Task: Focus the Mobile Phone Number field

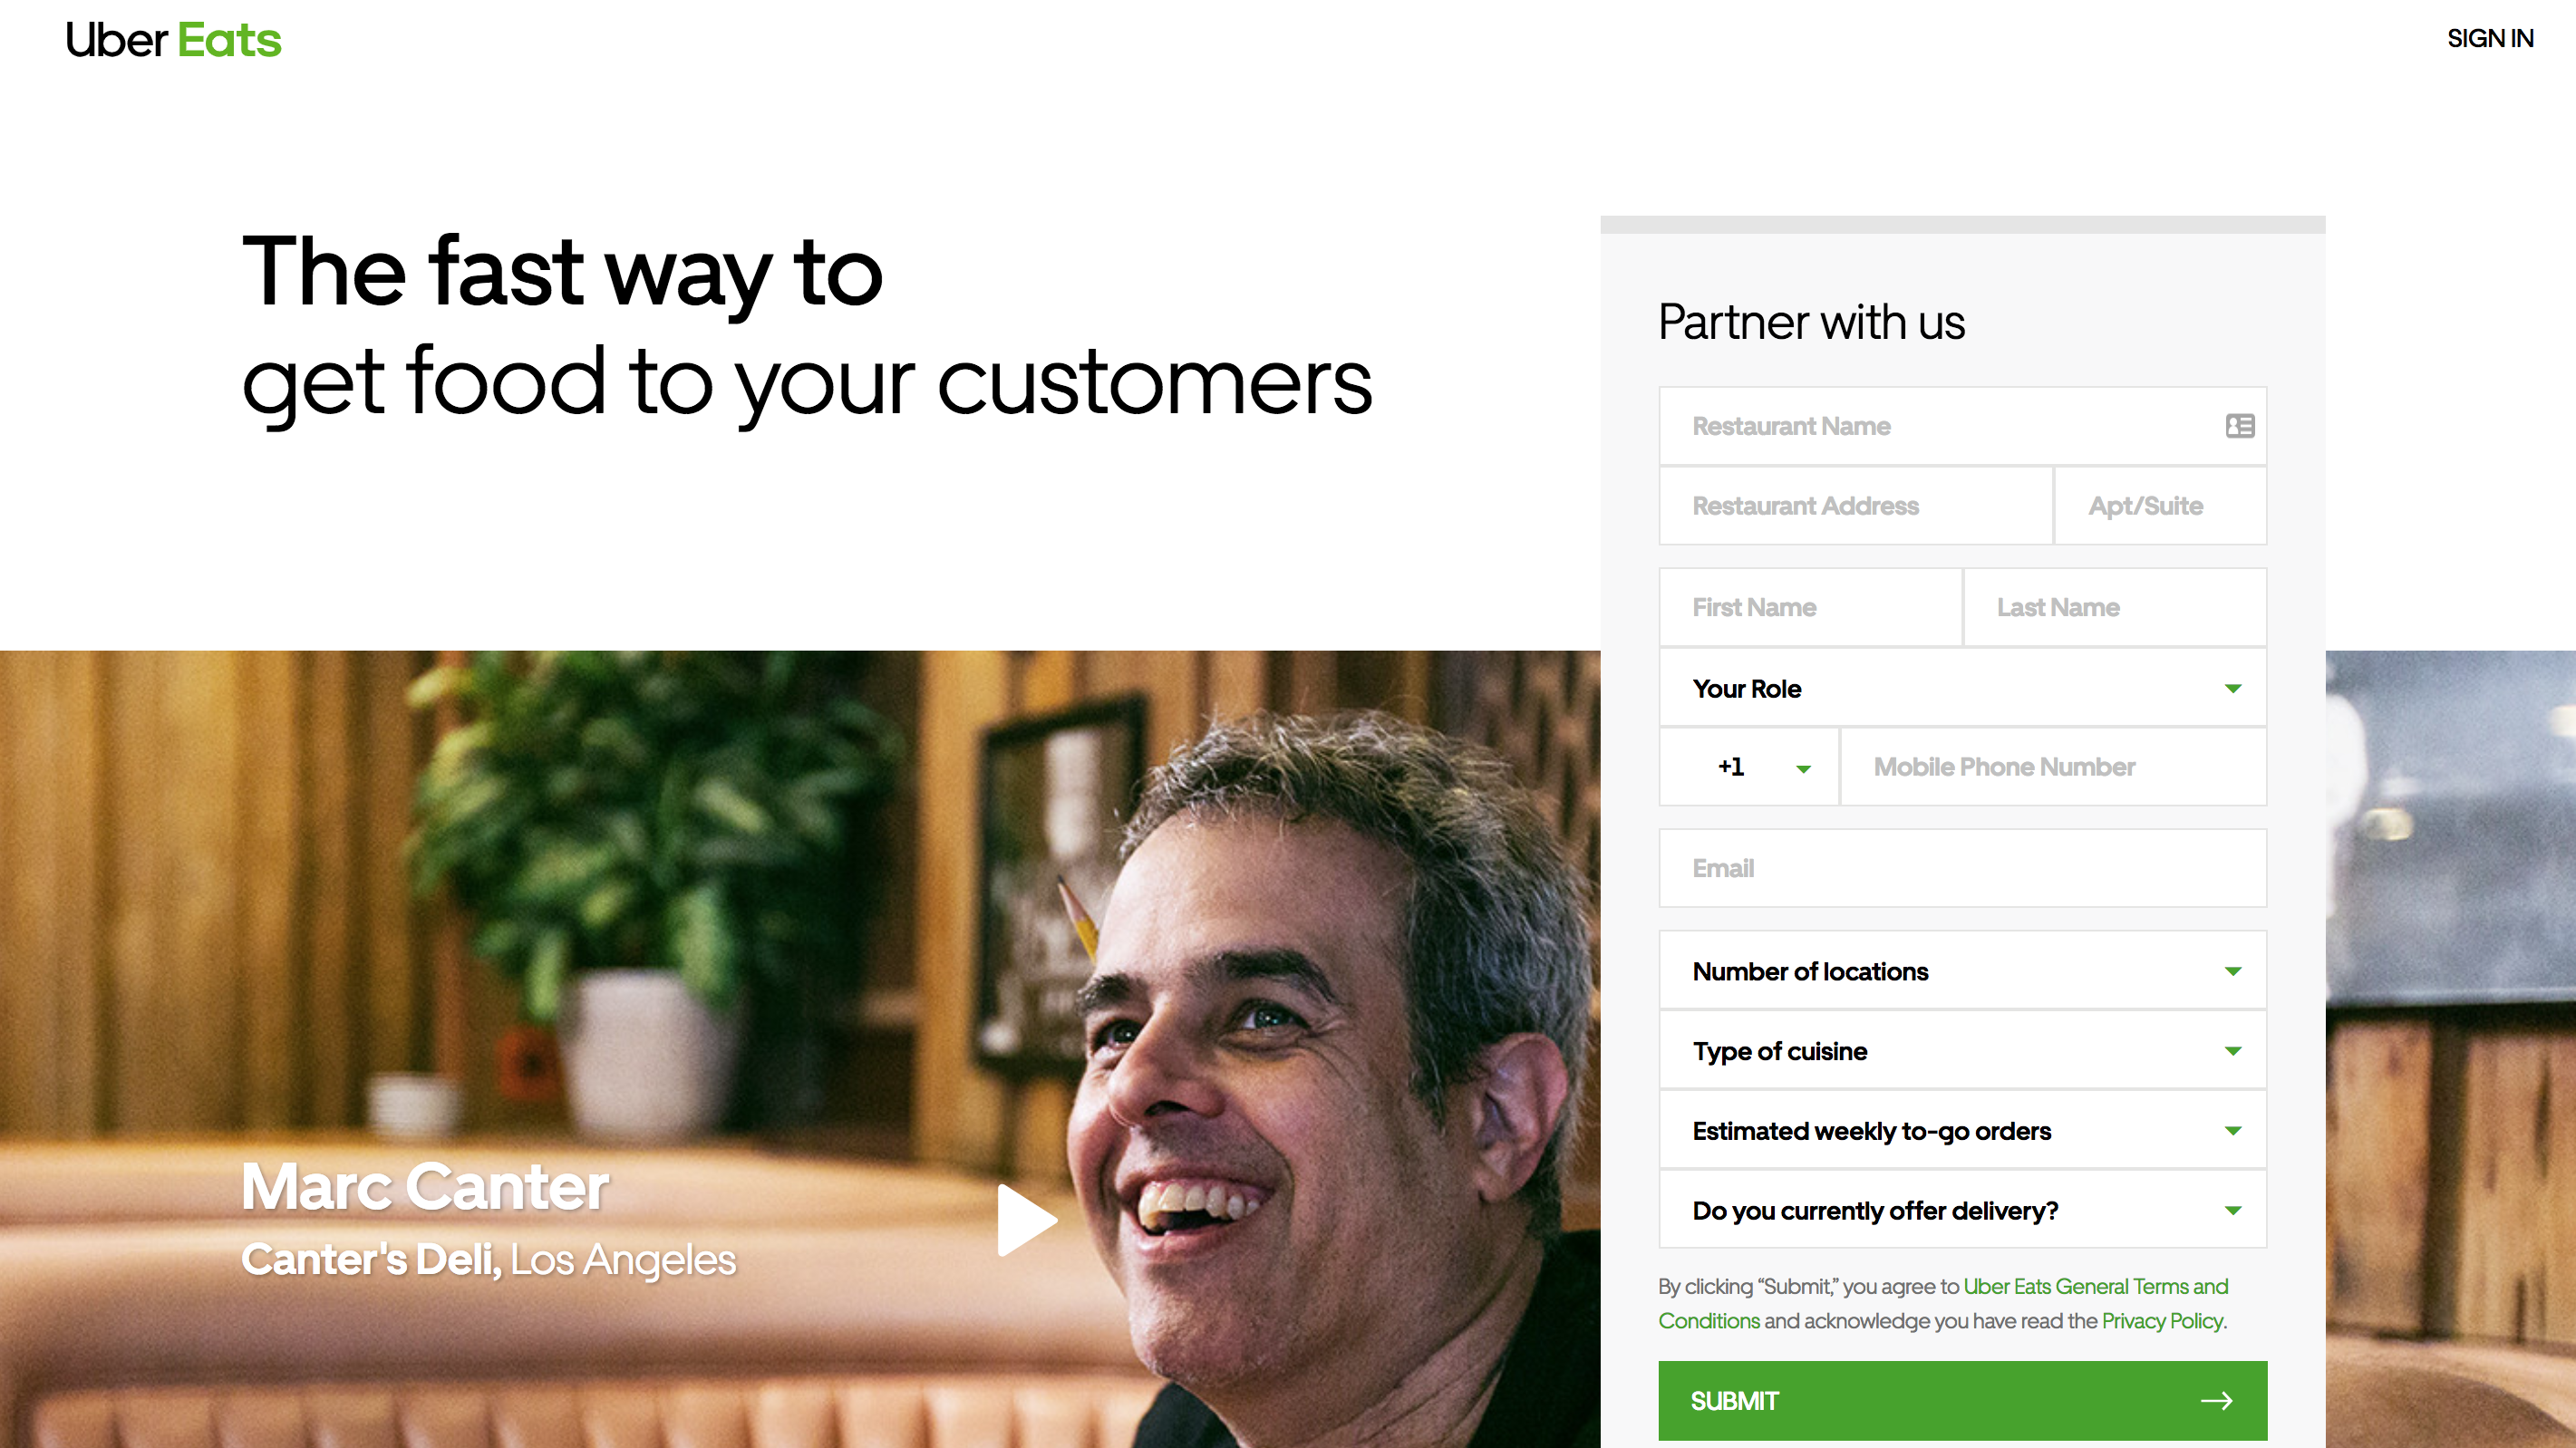Action: pyautogui.click(x=2053, y=767)
